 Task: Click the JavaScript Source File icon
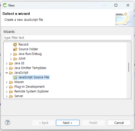pos(15,77)
